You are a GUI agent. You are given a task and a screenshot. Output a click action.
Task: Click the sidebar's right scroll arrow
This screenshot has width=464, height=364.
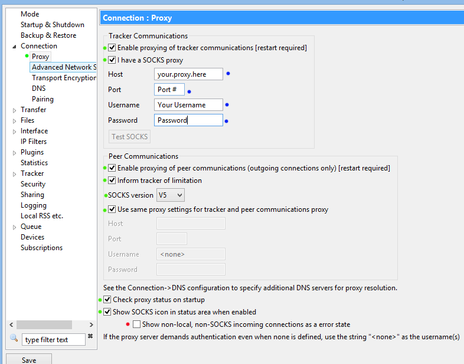coord(91,324)
